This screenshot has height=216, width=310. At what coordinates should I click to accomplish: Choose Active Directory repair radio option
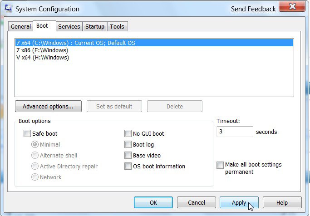point(35,166)
